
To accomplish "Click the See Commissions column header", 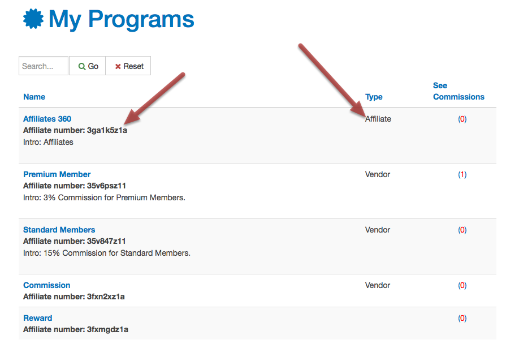I will [x=459, y=91].
